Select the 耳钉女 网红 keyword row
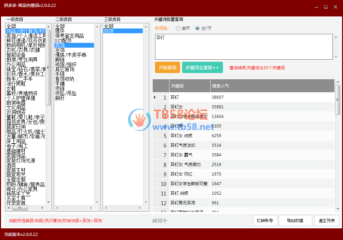The width and height of the screenshot is (343, 240). coord(244,174)
